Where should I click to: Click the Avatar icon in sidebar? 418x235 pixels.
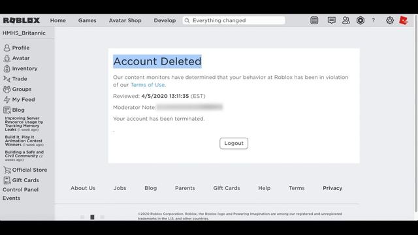(7, 58)
